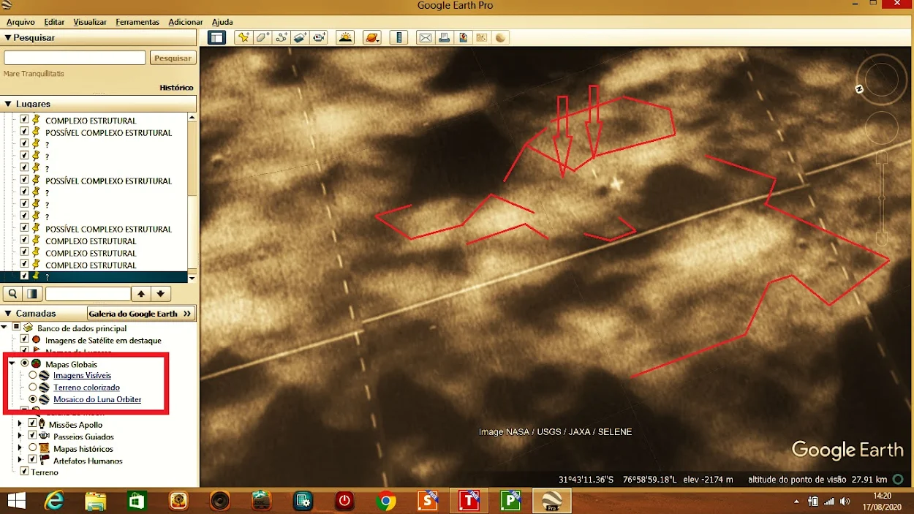
Task: Click the Windows Start button
Action: [15, 502]
